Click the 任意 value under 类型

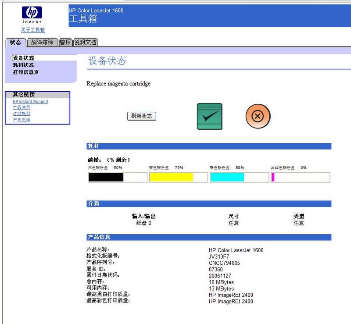click(299, 223)
